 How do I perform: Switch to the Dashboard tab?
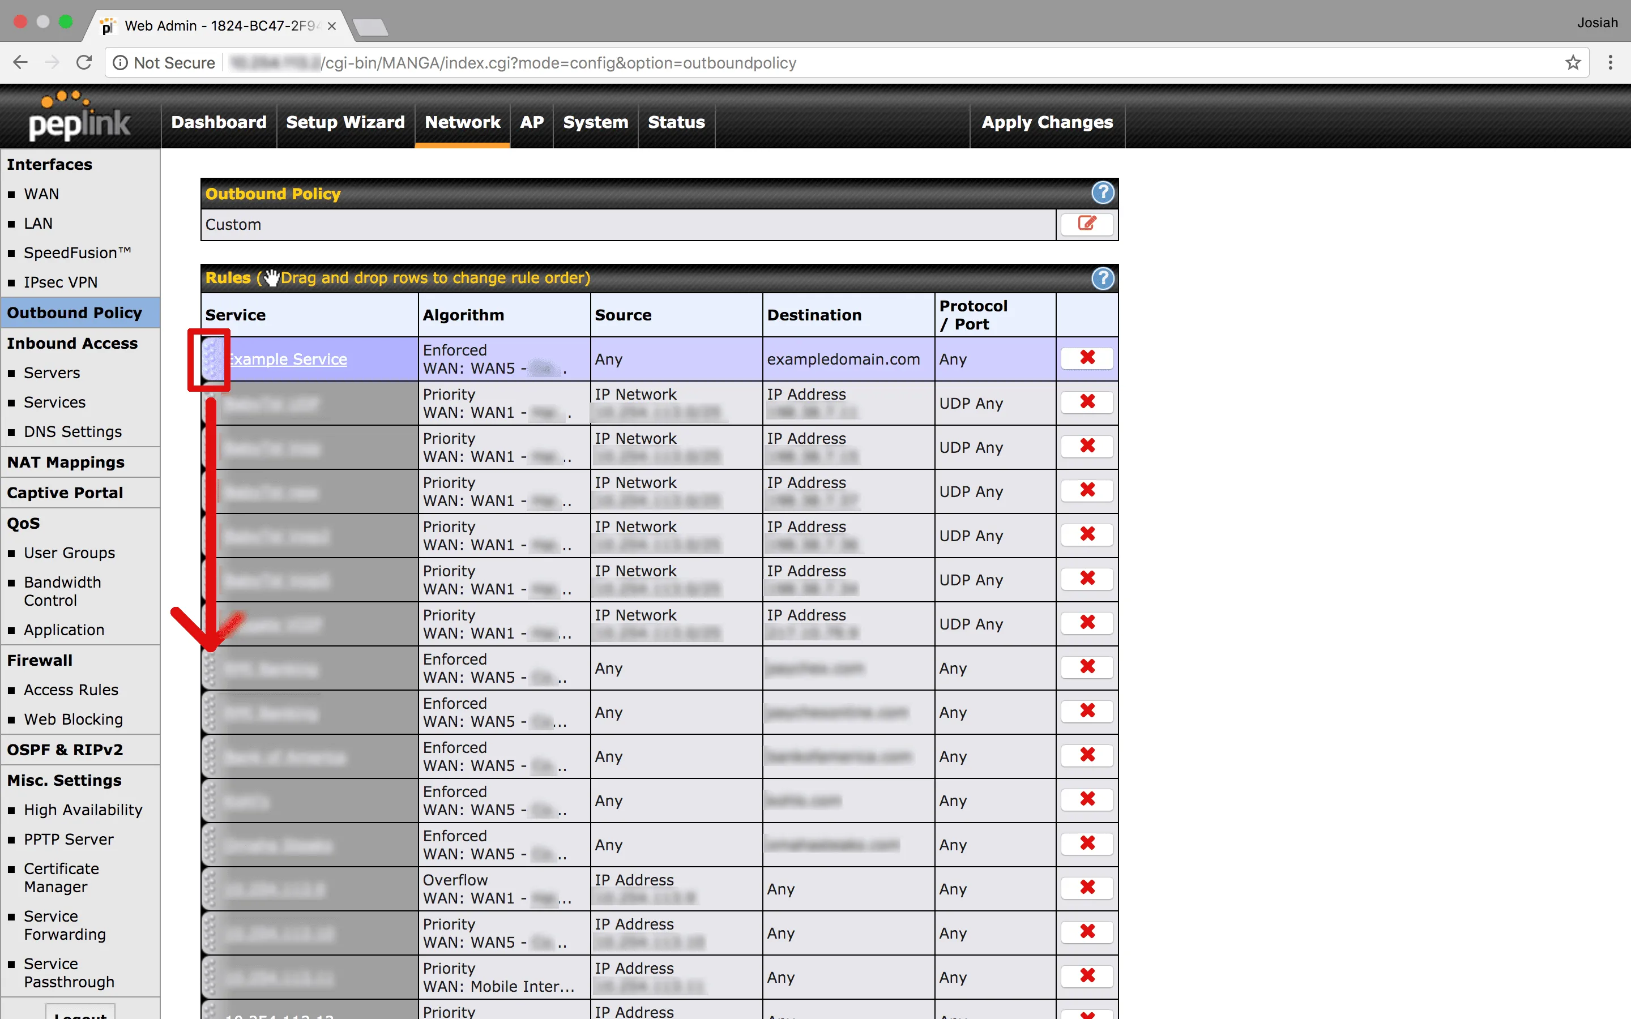pos(219,122)
